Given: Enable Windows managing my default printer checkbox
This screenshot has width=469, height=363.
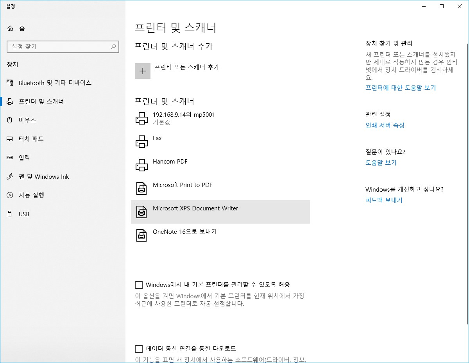Looking at the screenshot, I should pos(138,285).
